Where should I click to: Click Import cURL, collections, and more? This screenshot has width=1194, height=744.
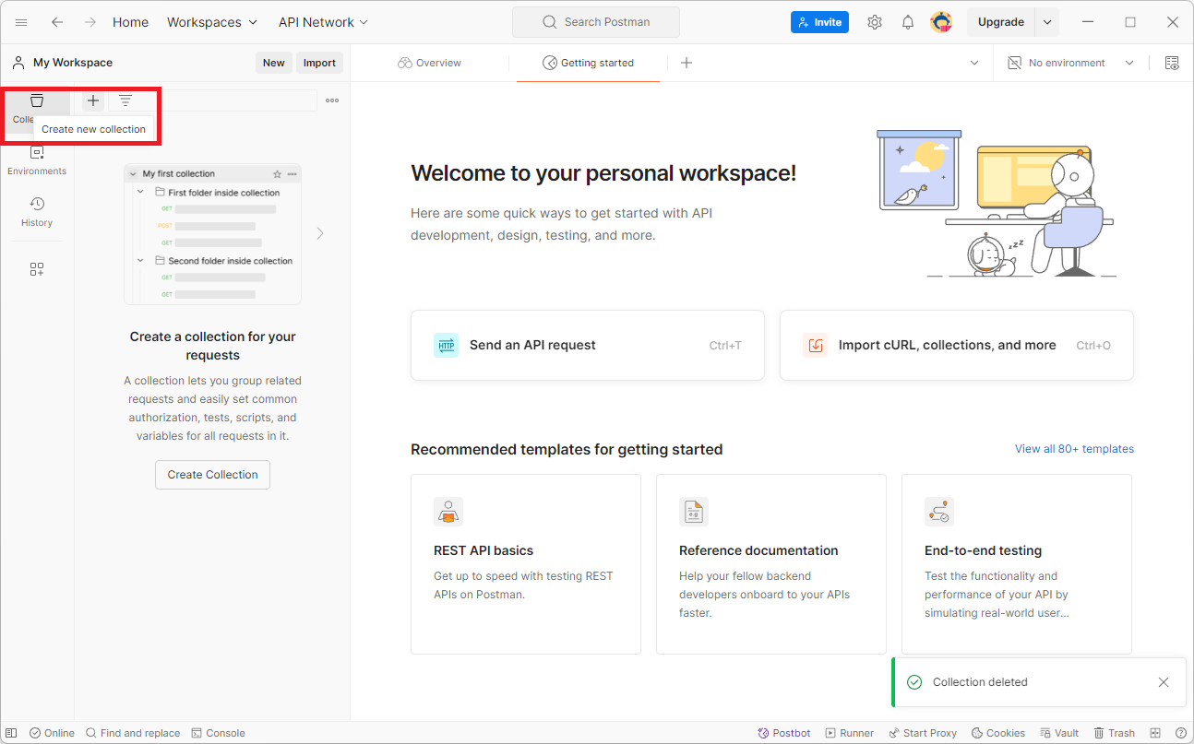click(x=957, y=345)
